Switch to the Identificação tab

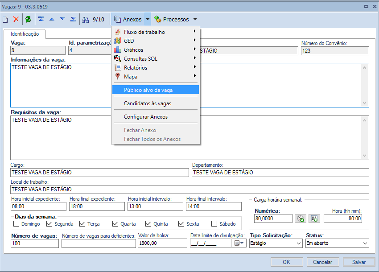(x=25, y=34)
